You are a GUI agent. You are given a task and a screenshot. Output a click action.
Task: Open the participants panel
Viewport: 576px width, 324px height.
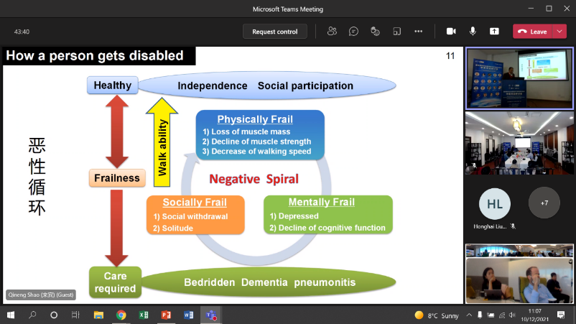332,32
